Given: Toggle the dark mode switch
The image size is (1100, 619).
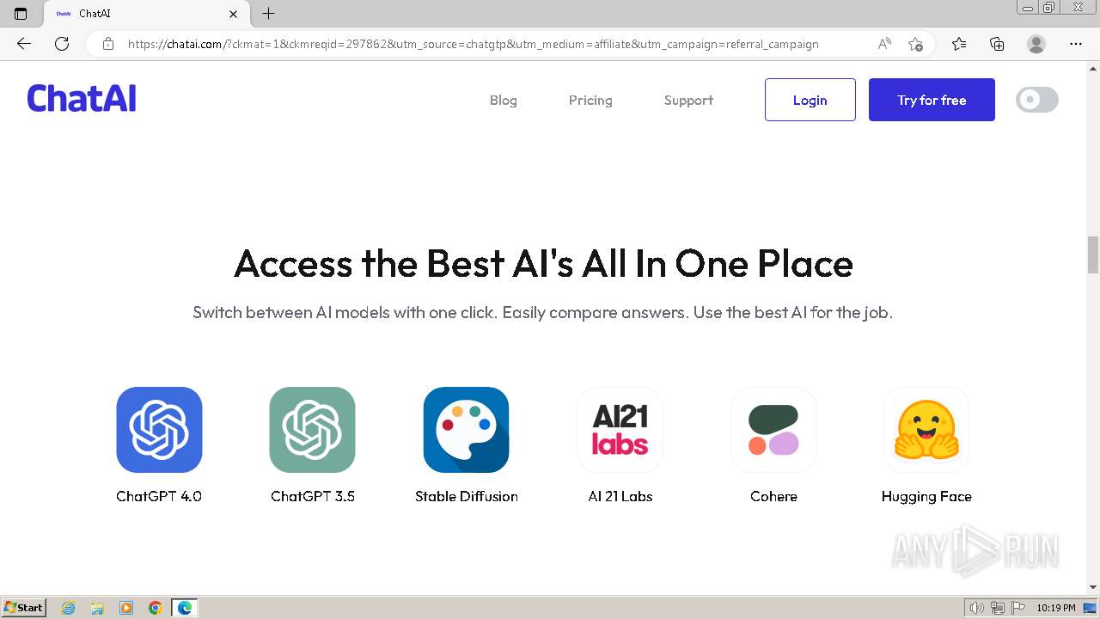Looking at the screenshot, I should [x=1037, y=100].
